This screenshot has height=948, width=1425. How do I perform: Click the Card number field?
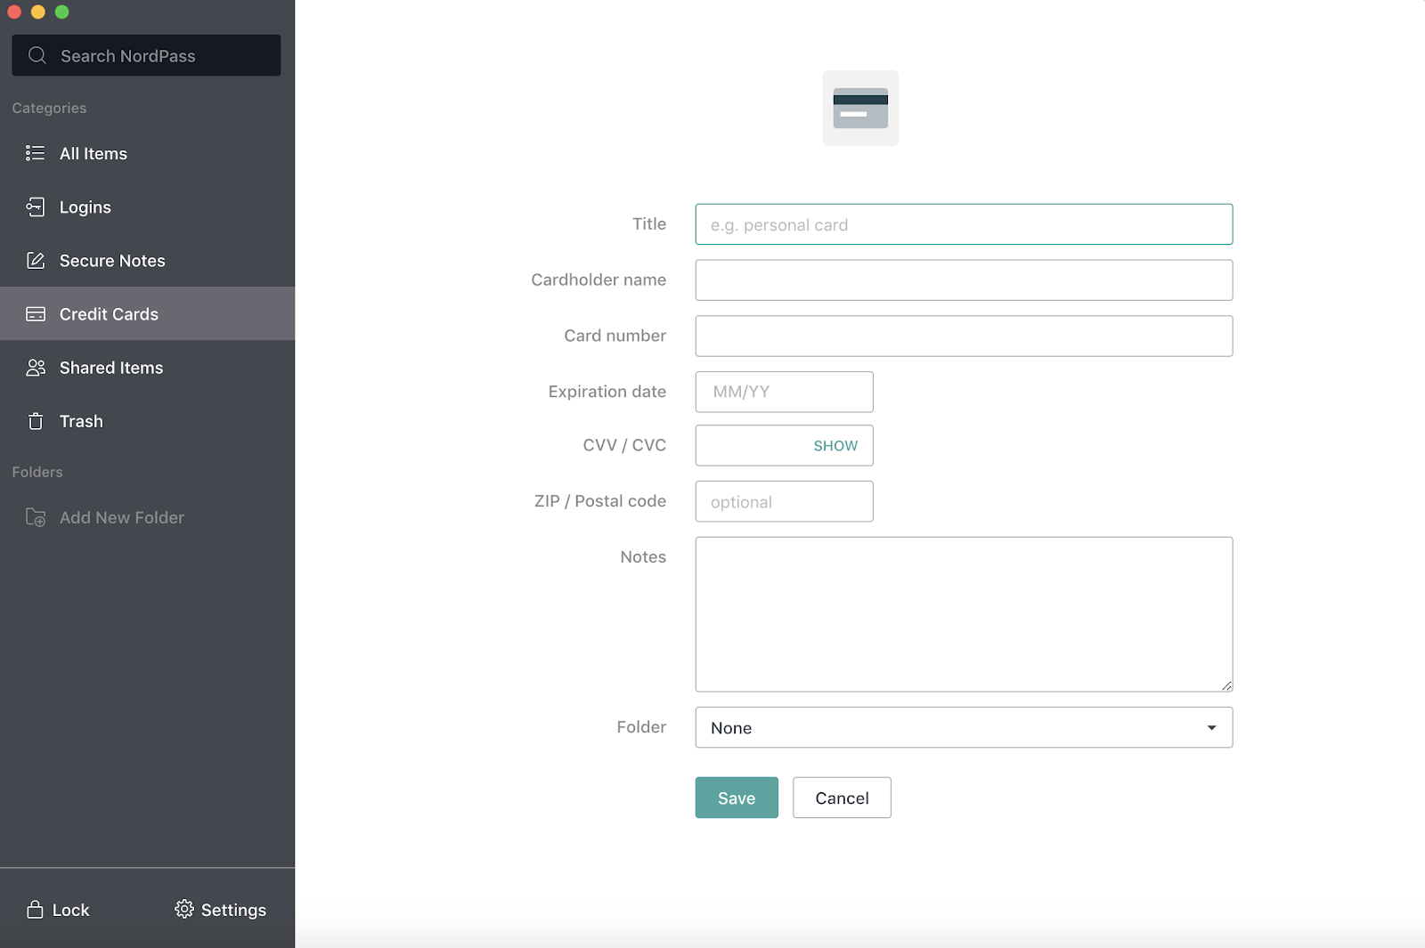(x=964, y=336)
